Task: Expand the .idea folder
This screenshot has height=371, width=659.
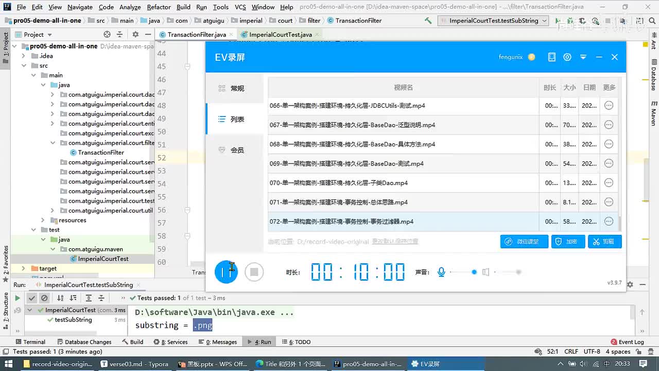Action: pyautogui.click(x=24, y=56)
